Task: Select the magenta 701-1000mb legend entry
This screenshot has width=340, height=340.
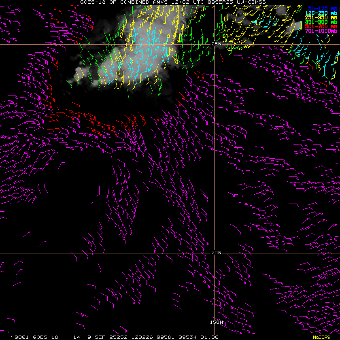Action: (321, 31)
